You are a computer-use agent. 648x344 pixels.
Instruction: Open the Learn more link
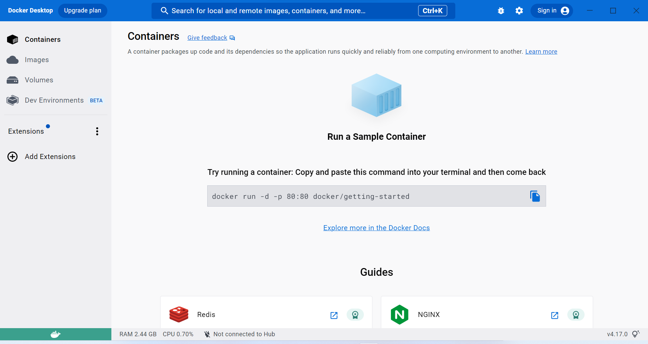541,52
